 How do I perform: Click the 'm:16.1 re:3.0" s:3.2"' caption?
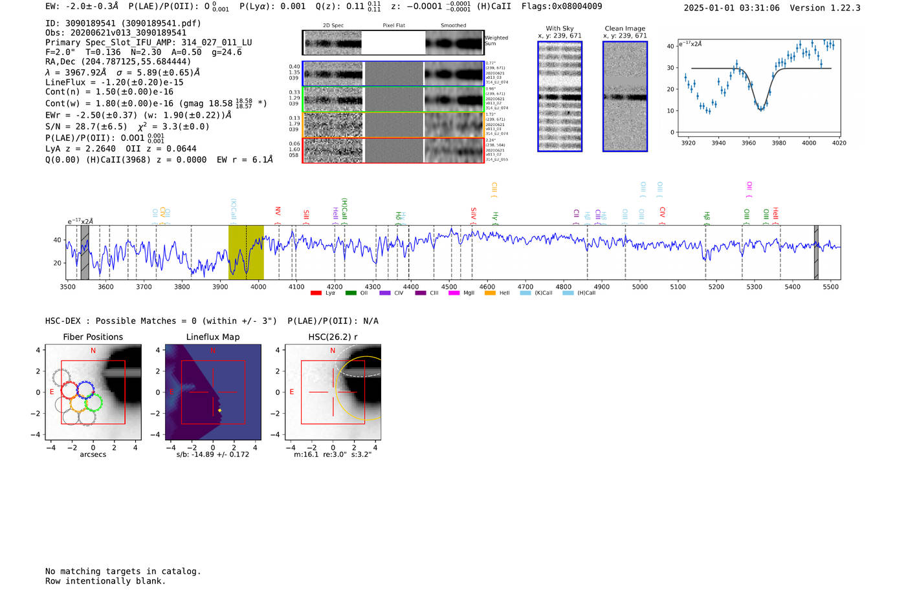pyautogui.click(x=333, y=454)
